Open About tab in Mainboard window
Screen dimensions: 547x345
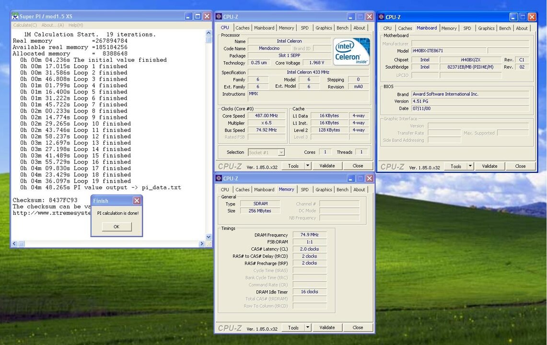[x=522, y=28]
